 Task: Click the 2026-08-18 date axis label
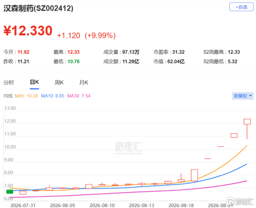(181, 205)
